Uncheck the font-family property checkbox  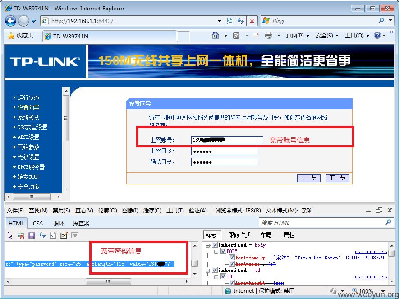[232, 258]
